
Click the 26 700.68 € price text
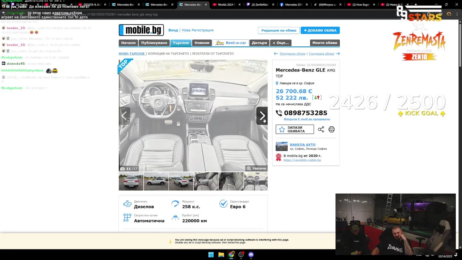294,91
